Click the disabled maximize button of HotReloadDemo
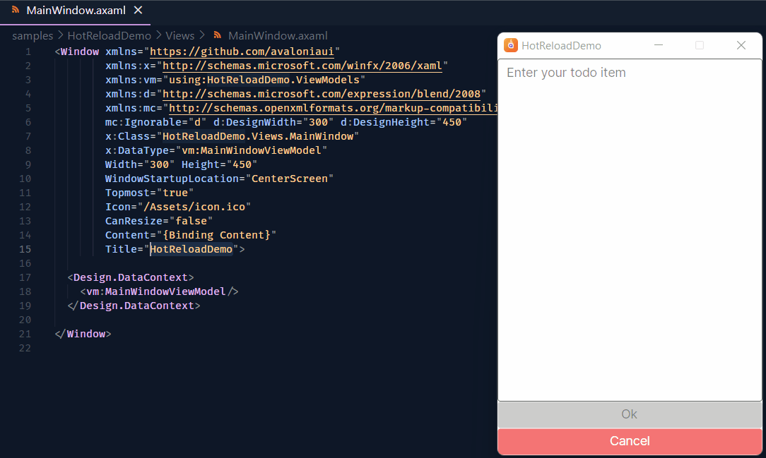The height and width of the screenshot is (458, 766). 700,45
